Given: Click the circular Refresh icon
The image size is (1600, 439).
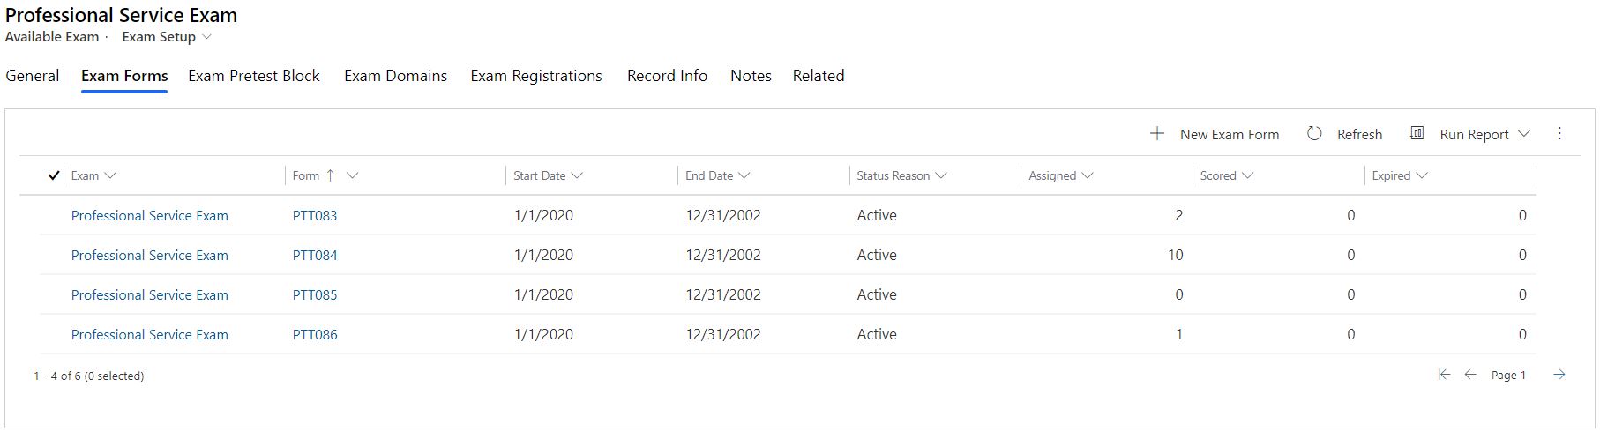Looking at the screenshot, I should pyautogui.click(x=1314, y=134).
